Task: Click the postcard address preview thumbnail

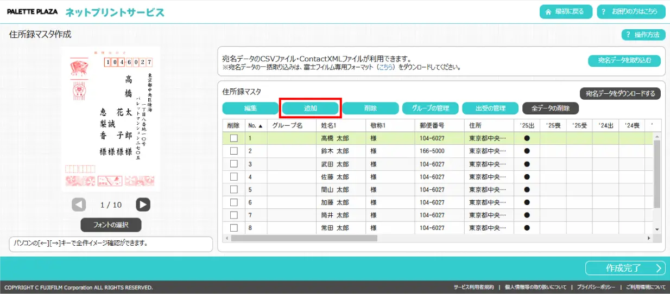Action: 111,119
